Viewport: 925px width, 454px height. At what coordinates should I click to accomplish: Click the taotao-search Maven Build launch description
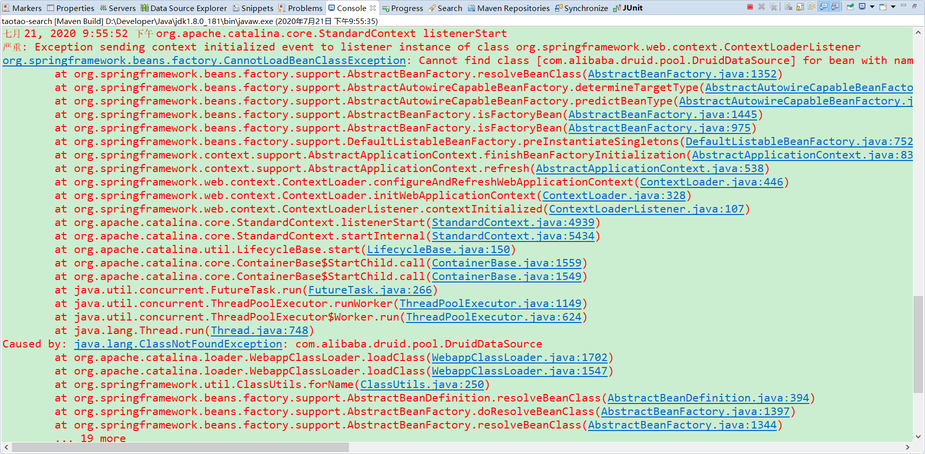tap(190, 21)
